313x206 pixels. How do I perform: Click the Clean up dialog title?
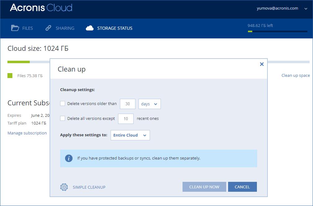[x=72, y=69]
